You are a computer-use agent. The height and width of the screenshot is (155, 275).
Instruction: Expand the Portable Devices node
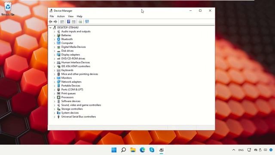55,86
